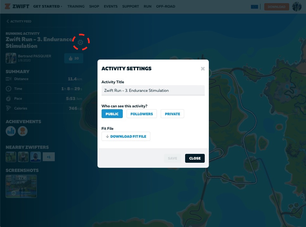Click the 5:53 /km pace value

(74, 98)
